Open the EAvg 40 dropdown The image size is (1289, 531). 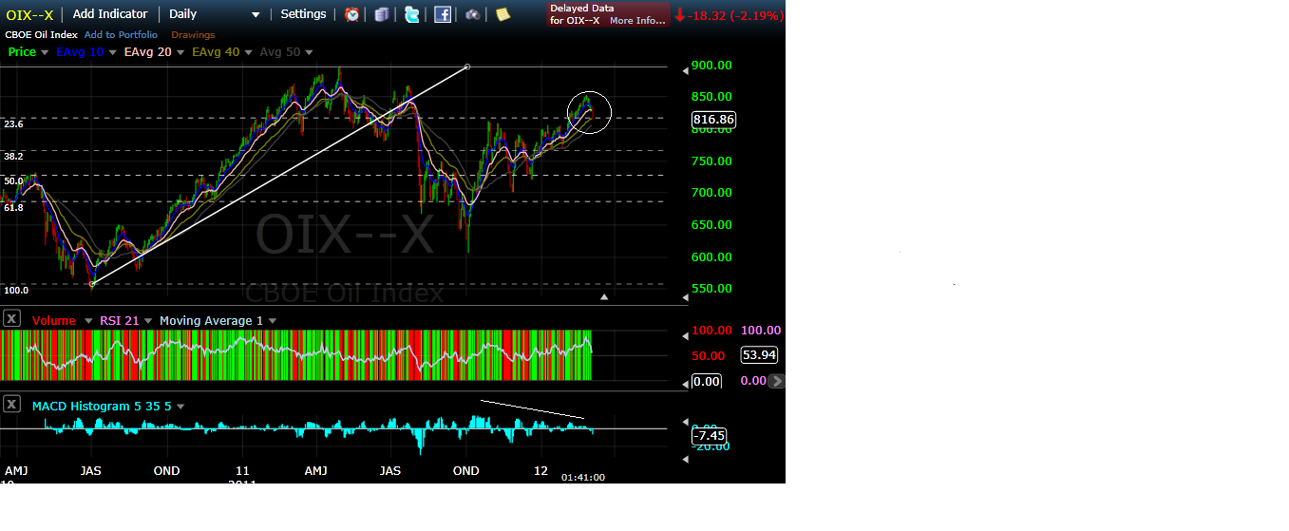click(249, 52)
